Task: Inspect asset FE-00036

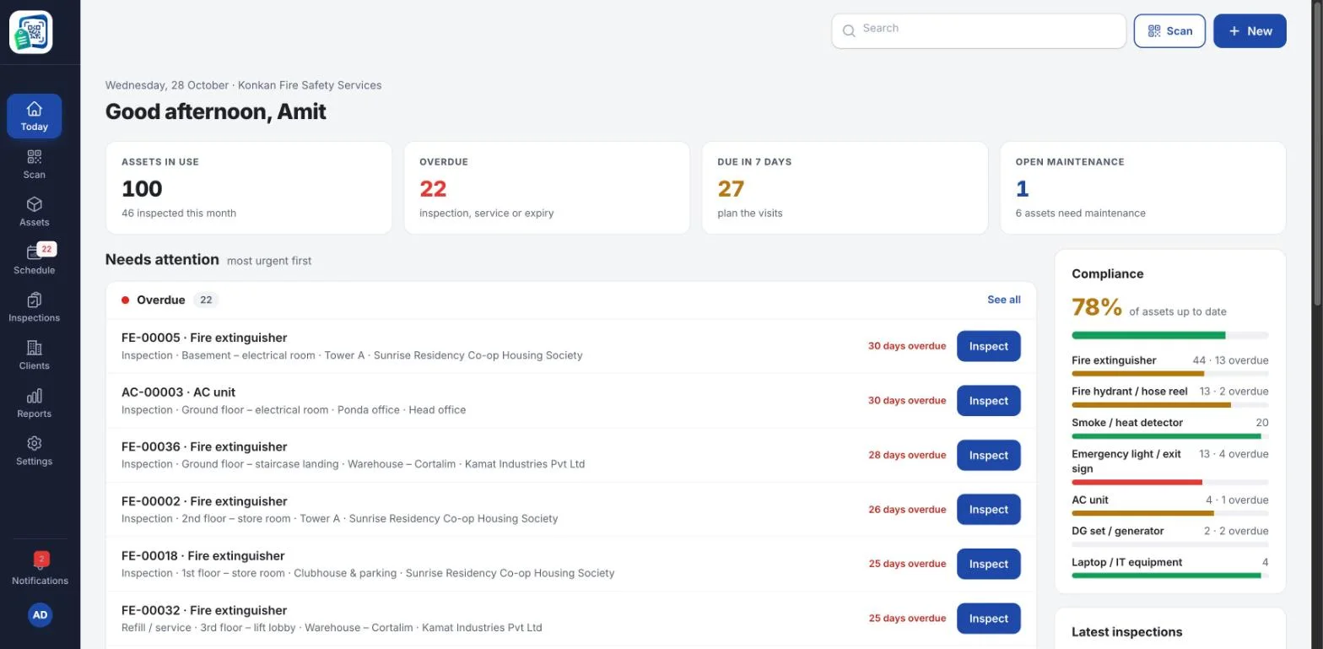Action: click(989, 455)
